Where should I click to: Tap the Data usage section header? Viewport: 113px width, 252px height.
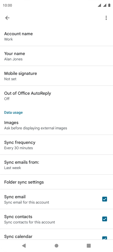(13, 112)
